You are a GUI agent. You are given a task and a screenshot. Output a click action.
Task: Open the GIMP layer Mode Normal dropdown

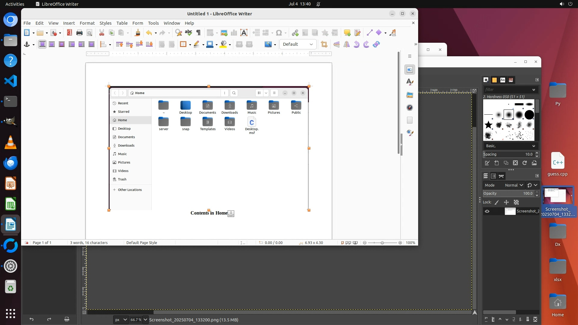click(x=514, y=185)
